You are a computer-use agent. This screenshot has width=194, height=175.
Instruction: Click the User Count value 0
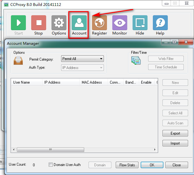tap(34, 165)
